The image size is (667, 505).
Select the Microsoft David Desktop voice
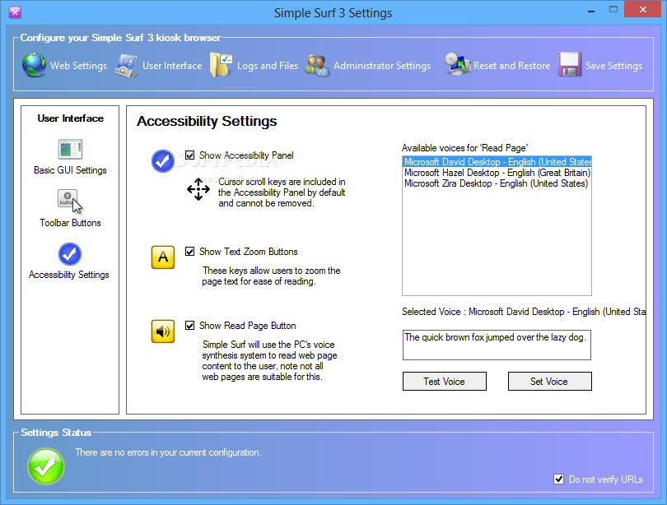497,162
